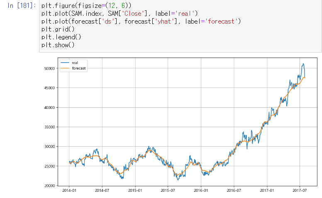Click the 50000 y-axis label
Viewport: 322px width, 198px height.
point(49,68)
